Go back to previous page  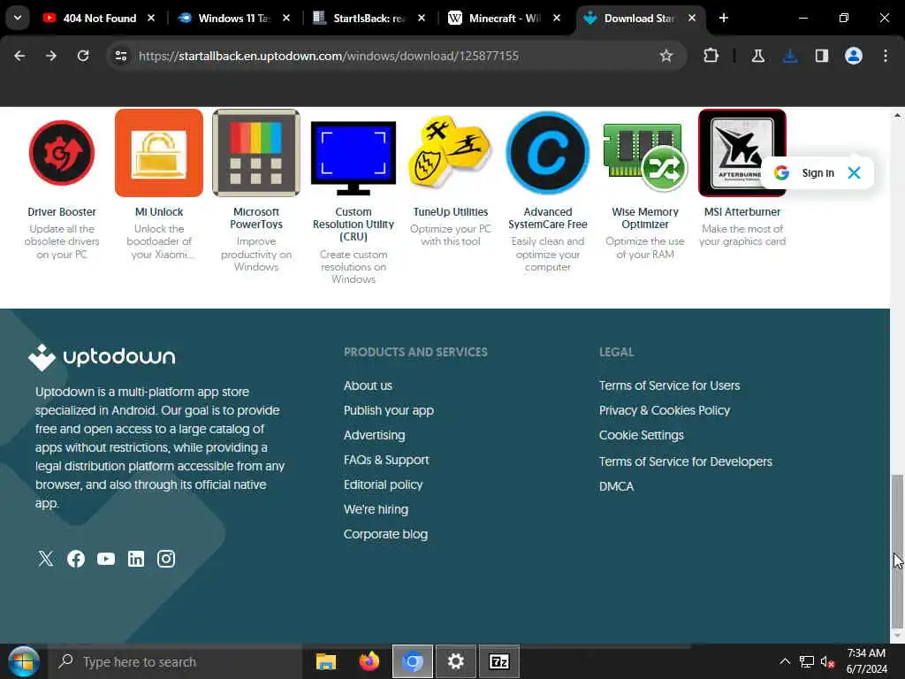pyautogui.click(x=19, y=56)
